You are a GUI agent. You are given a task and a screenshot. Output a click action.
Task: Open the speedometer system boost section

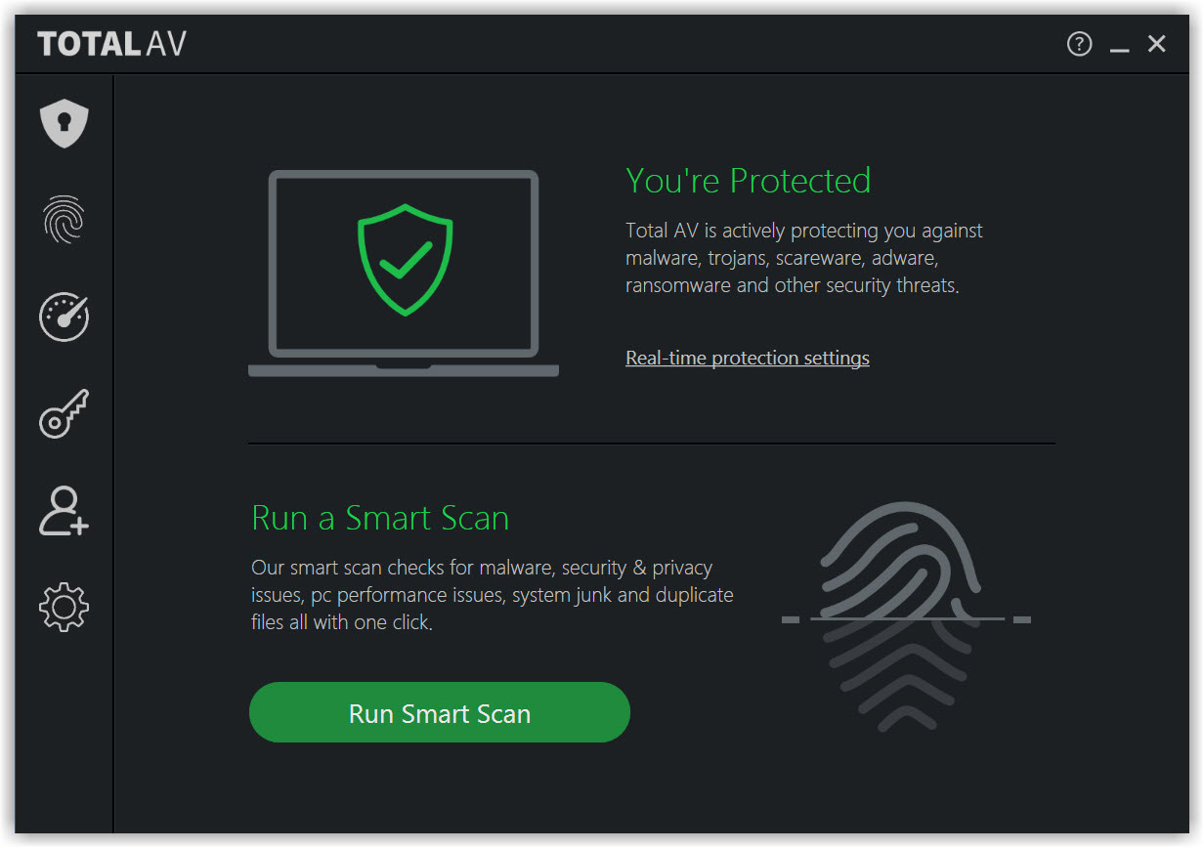(64, 317)
